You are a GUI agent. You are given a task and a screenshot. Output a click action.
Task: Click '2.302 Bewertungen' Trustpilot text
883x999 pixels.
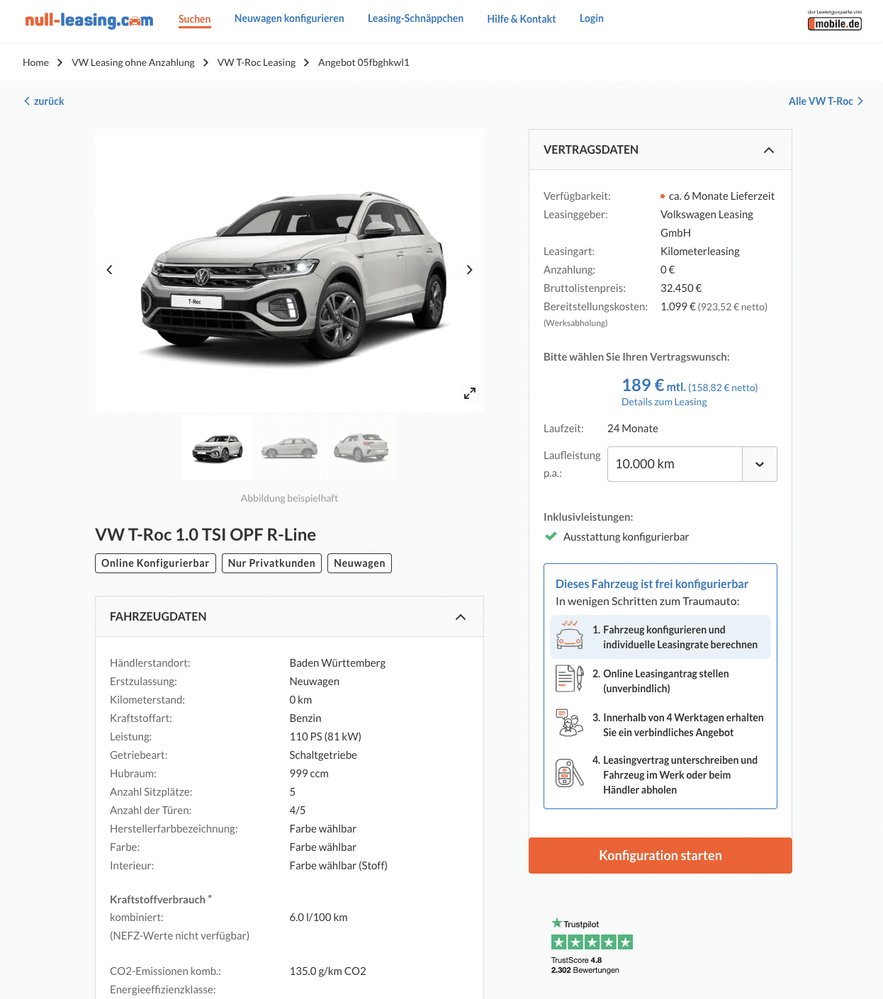click(585, 970)
